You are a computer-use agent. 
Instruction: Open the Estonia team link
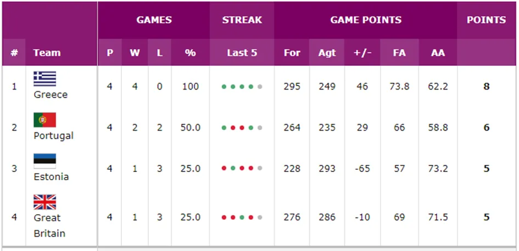click(x=51, y=177)
